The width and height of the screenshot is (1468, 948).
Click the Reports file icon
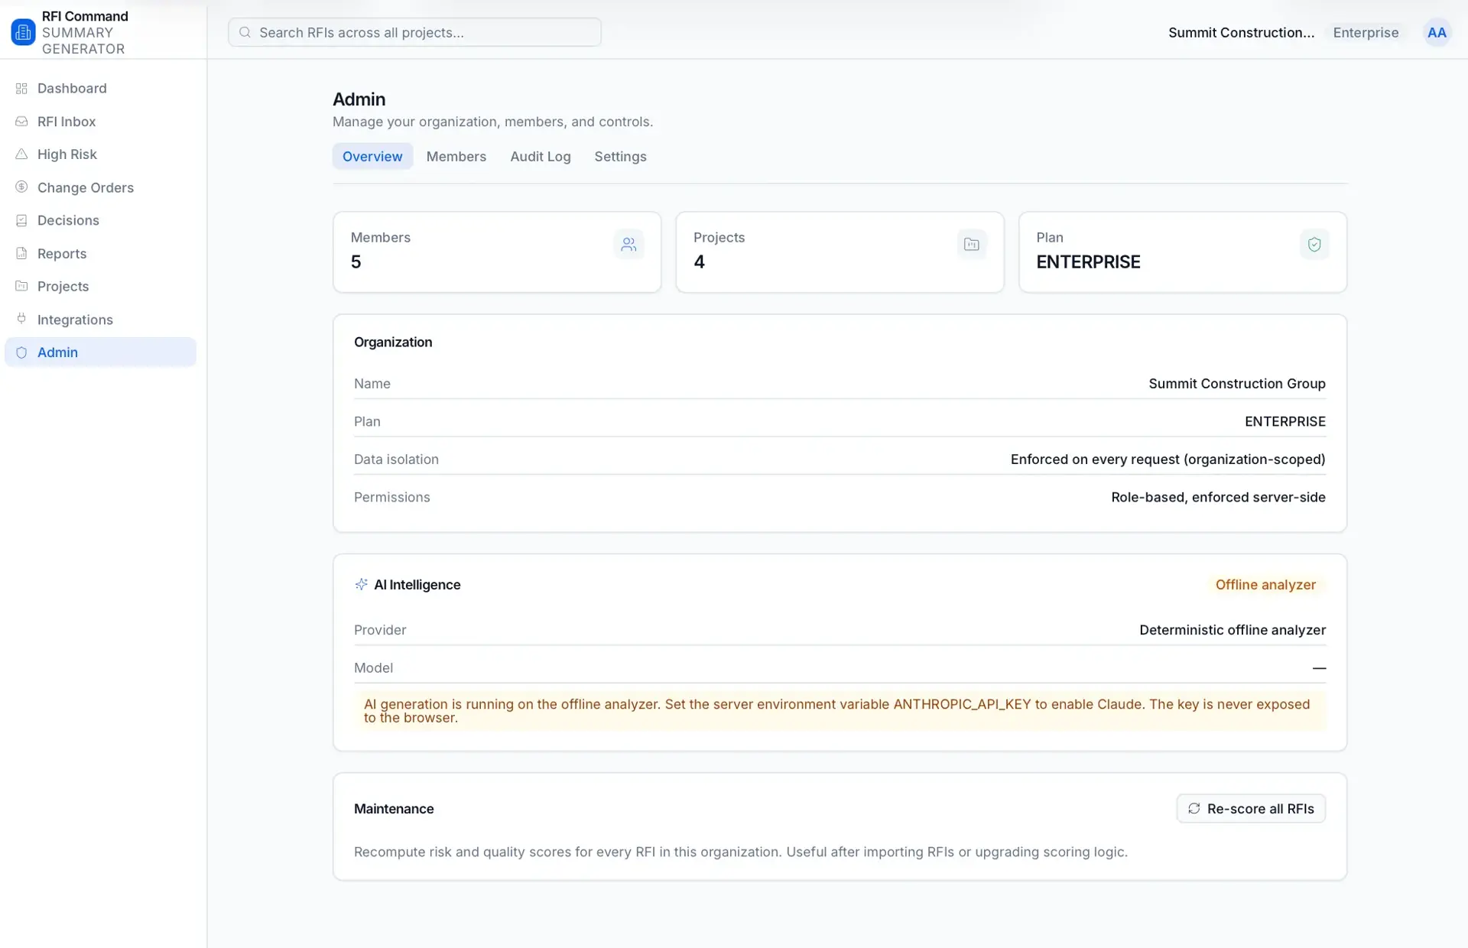[21, 253]
